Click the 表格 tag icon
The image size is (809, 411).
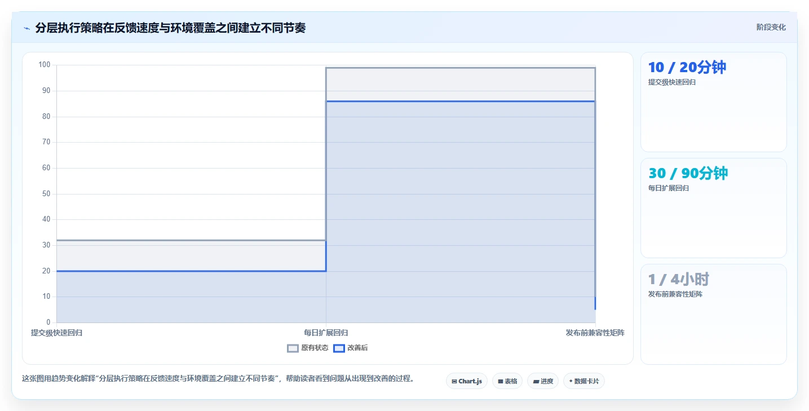501,382
